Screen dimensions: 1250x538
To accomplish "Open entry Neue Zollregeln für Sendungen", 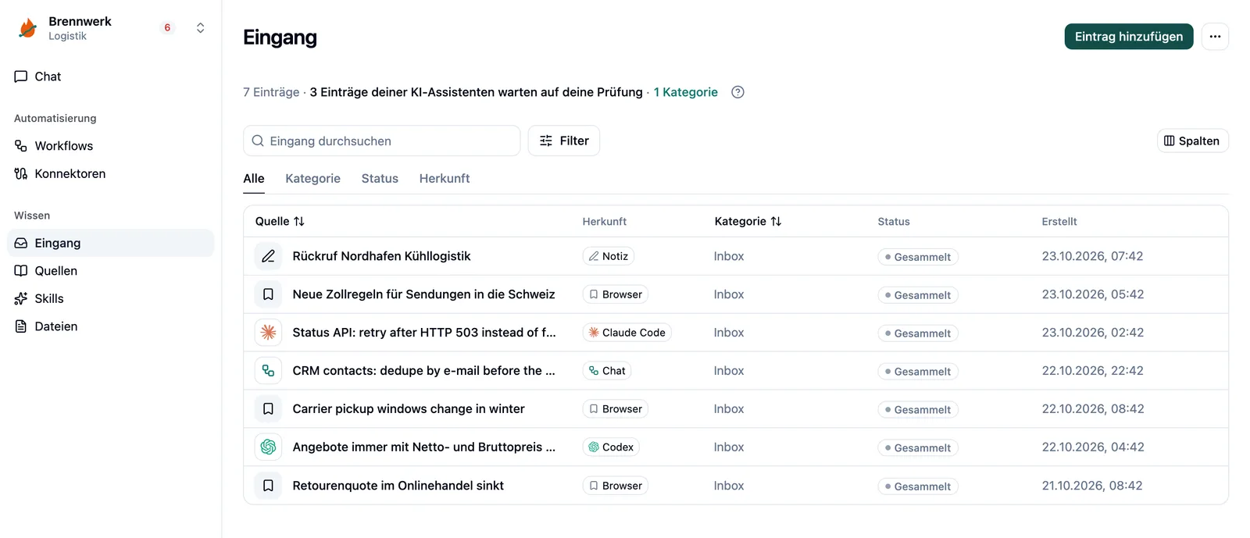I will click(423, 294).
